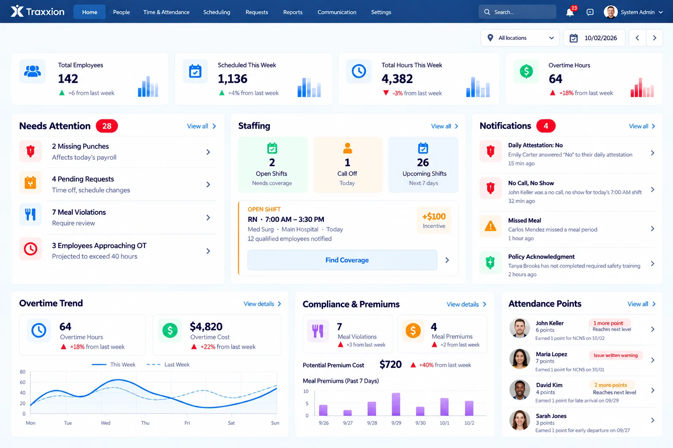Click the Policy Acknowledgment shield icon

coord(491,262)
